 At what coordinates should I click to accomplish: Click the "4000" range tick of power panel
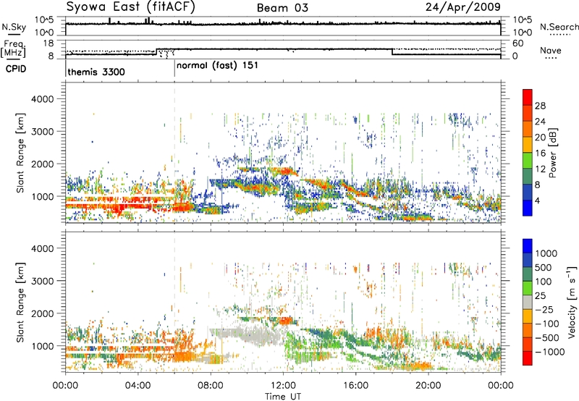pos(42,99)
